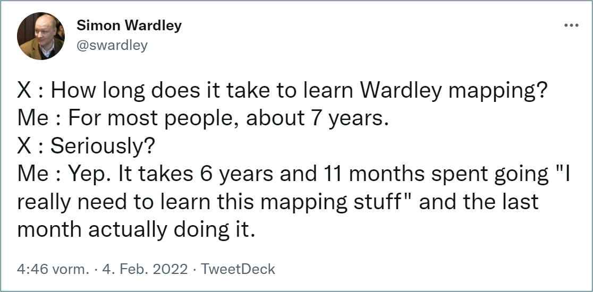Open the three-dot more options menu
The width and height of the screenshot is (593, 292).
[x=571, y=25]
